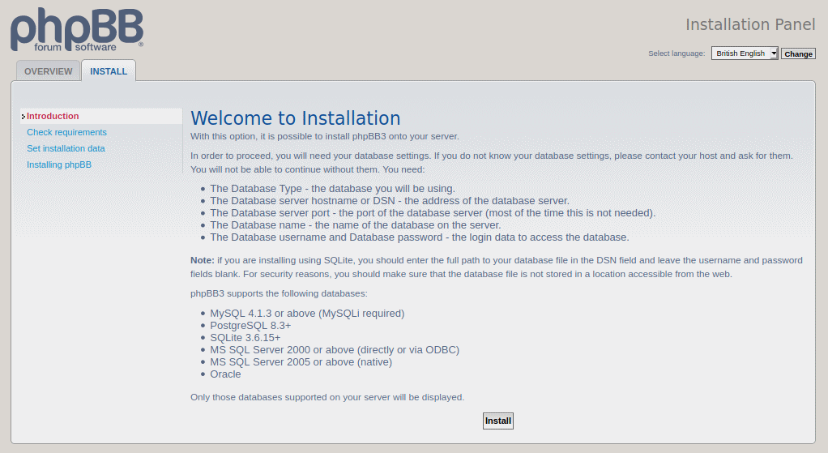The image size is (828, 453).
Task: Click the Oracle database list entry
Action: pyautogui.click(x=225, y=374)
